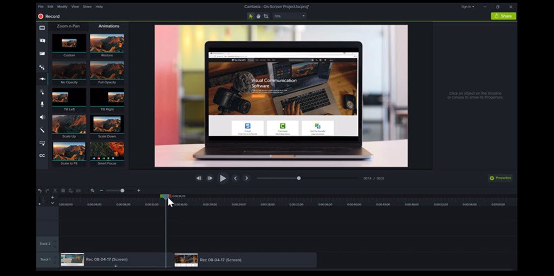Switch to the Animations tab

[x=109, y=26]
